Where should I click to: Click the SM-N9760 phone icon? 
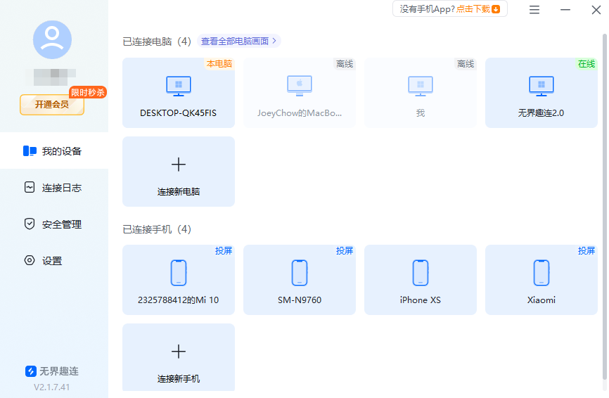click(300, 273)
